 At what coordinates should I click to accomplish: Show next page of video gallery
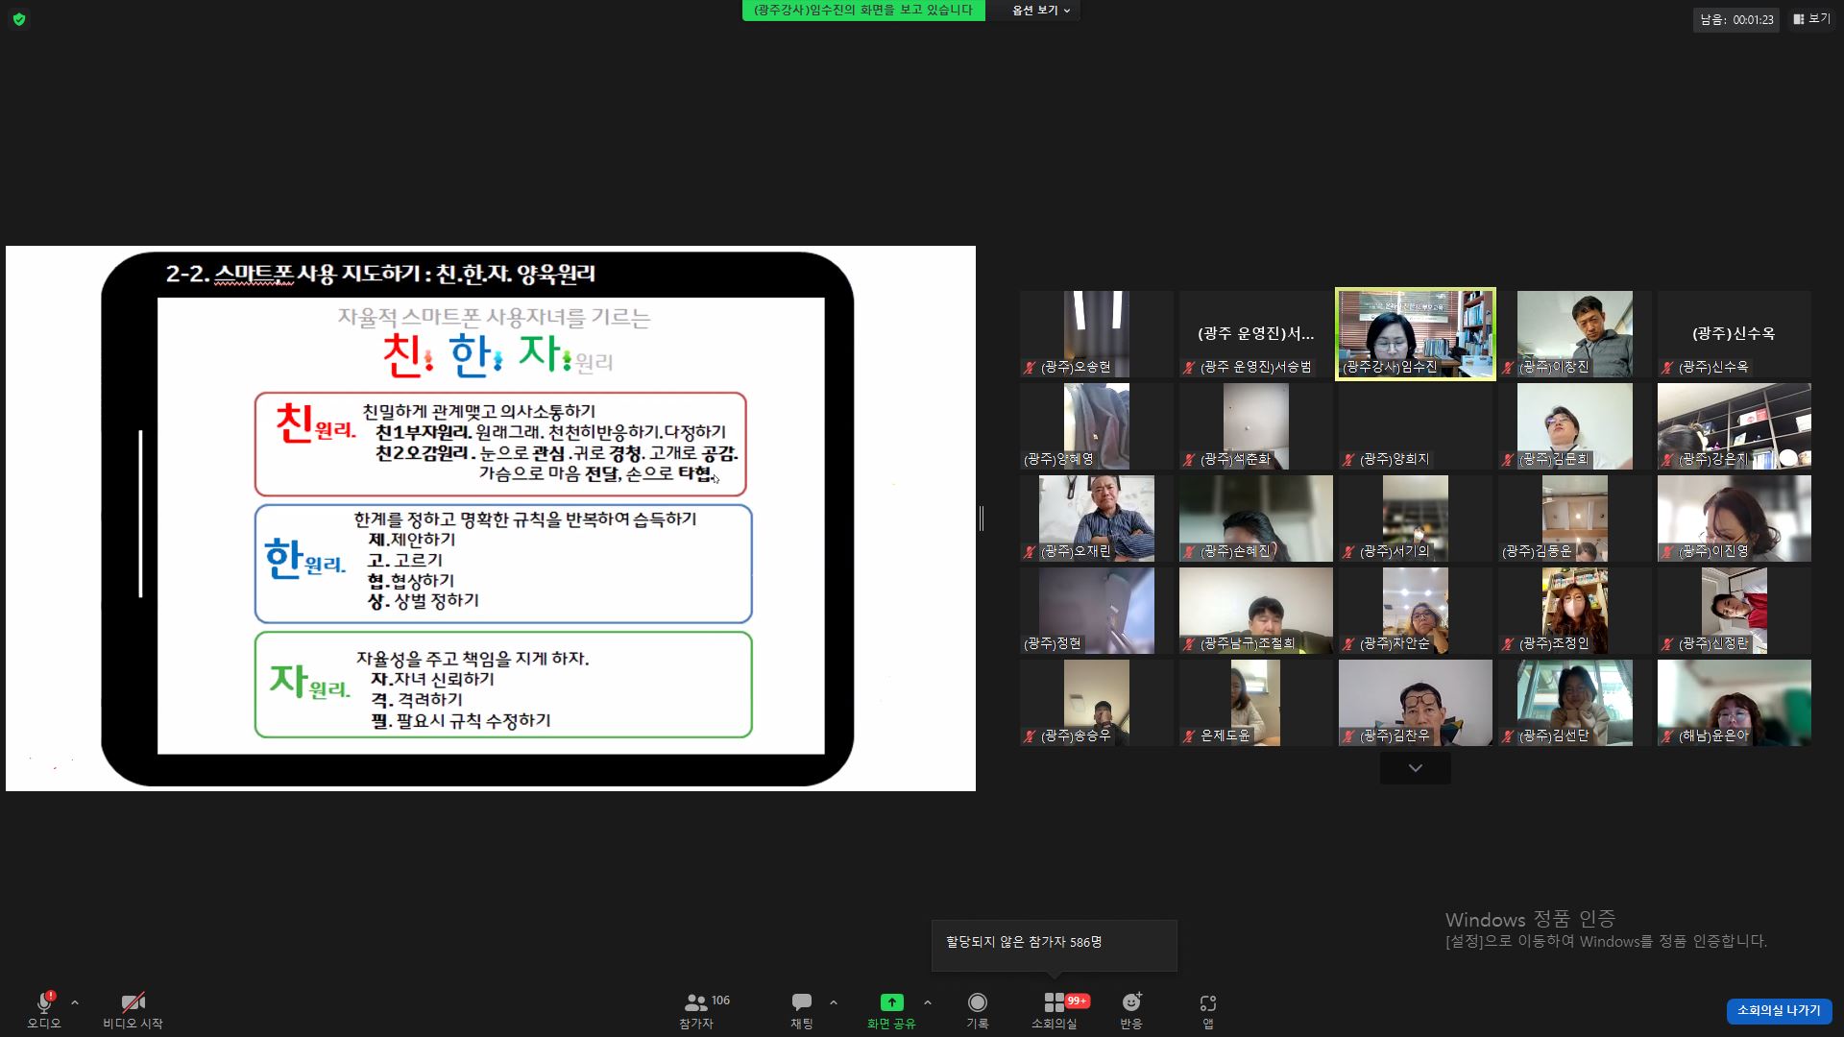point(1415,768)
